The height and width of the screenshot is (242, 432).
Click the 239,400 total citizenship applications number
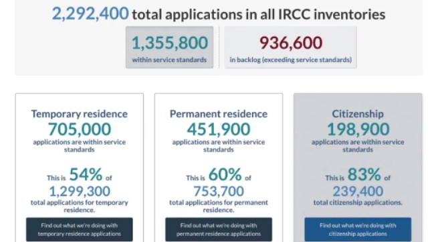[358, 191]
